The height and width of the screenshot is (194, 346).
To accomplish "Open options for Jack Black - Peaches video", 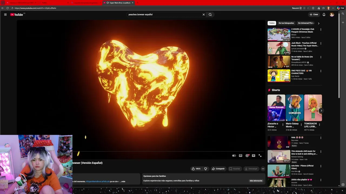I will tap(321, 43).
